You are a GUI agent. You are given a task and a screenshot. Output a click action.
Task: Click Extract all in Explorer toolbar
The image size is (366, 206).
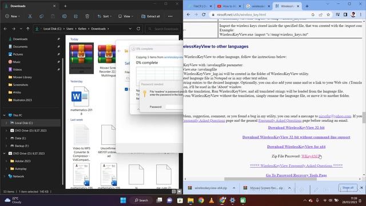coord(150,17)
